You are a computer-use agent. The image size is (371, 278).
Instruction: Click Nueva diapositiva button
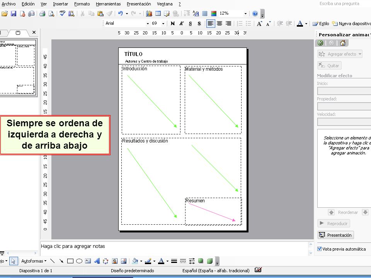[x=351, y=24]
